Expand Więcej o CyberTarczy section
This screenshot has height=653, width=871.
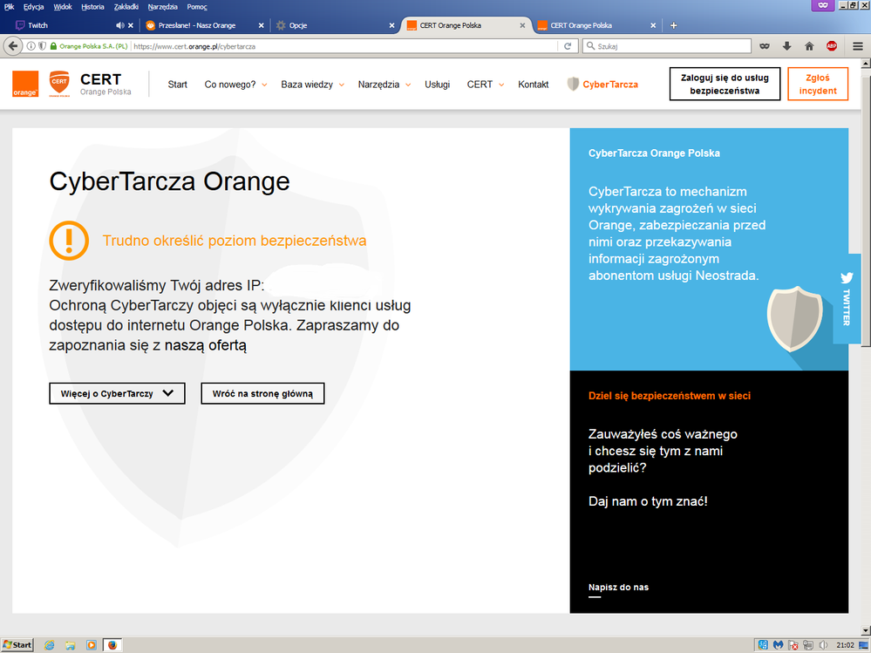pos(117,394)
